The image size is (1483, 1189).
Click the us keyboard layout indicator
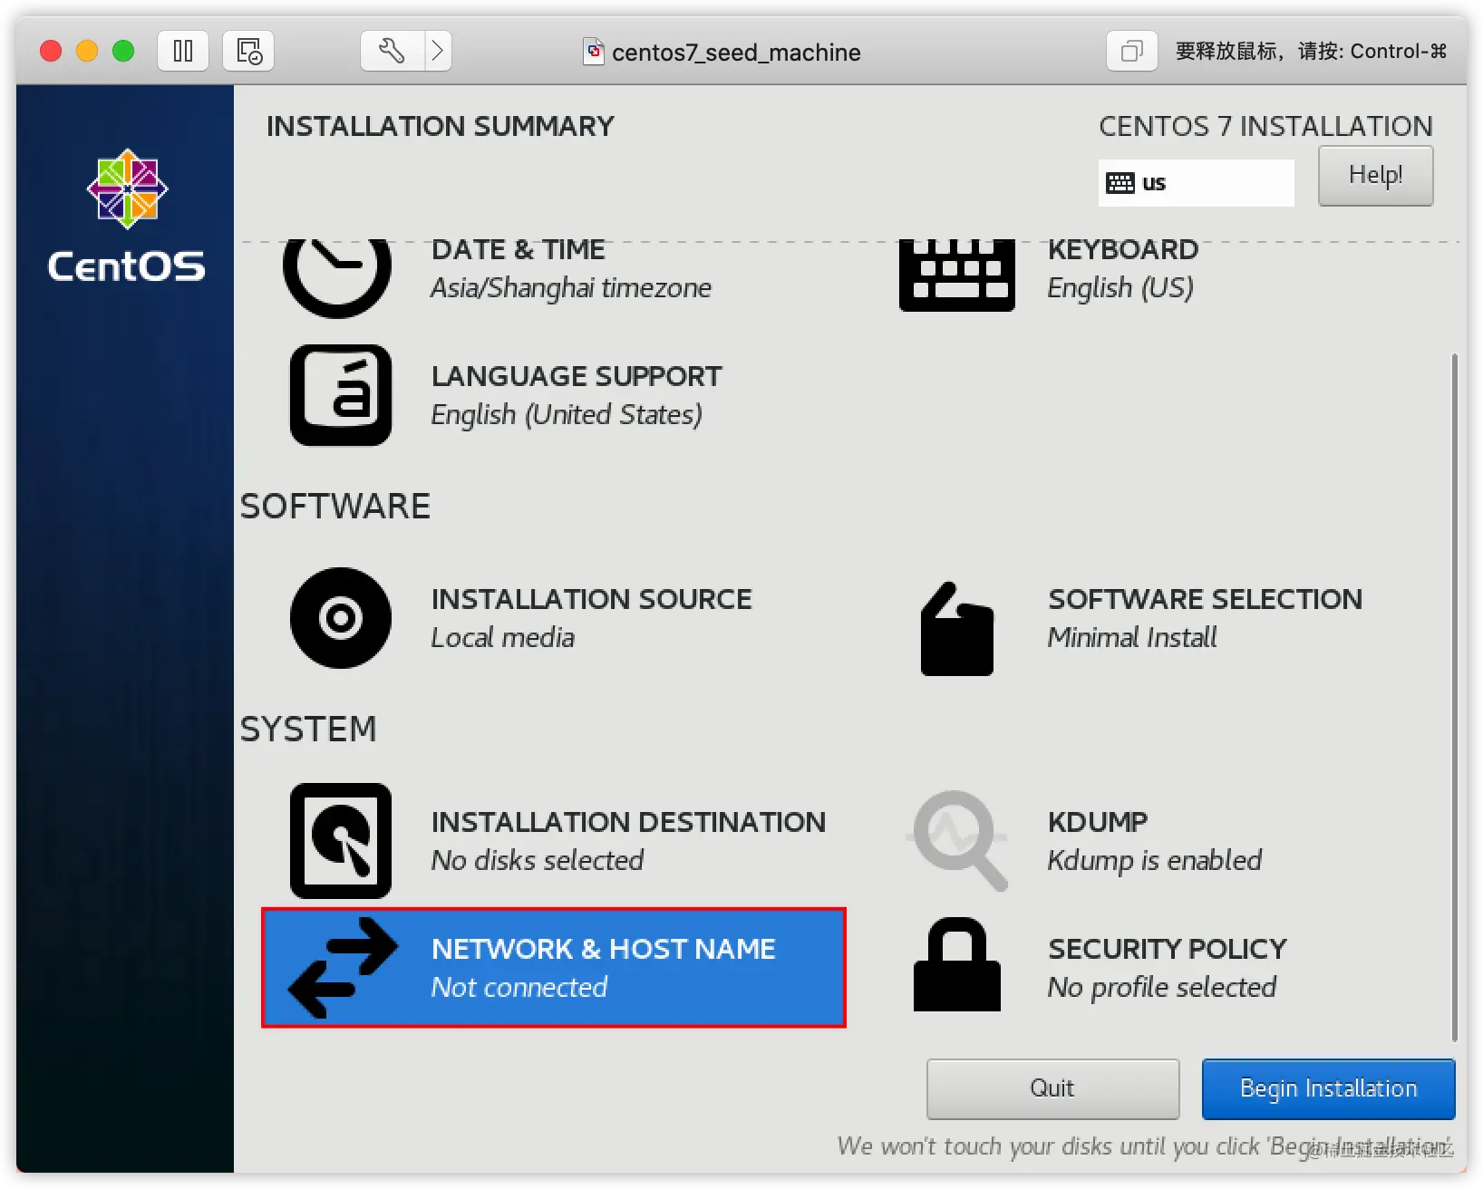click(x=1196, y=182)
